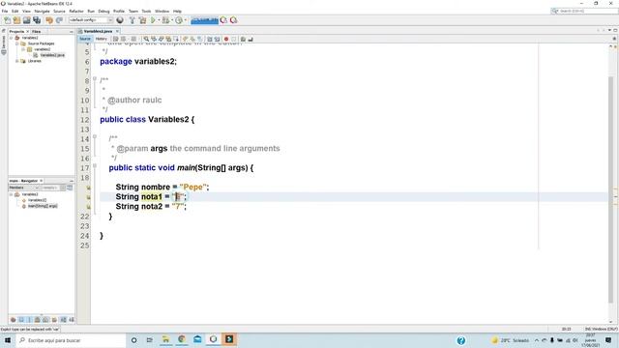
Task: Open Chrome from the taskbar
Action: 182,339
